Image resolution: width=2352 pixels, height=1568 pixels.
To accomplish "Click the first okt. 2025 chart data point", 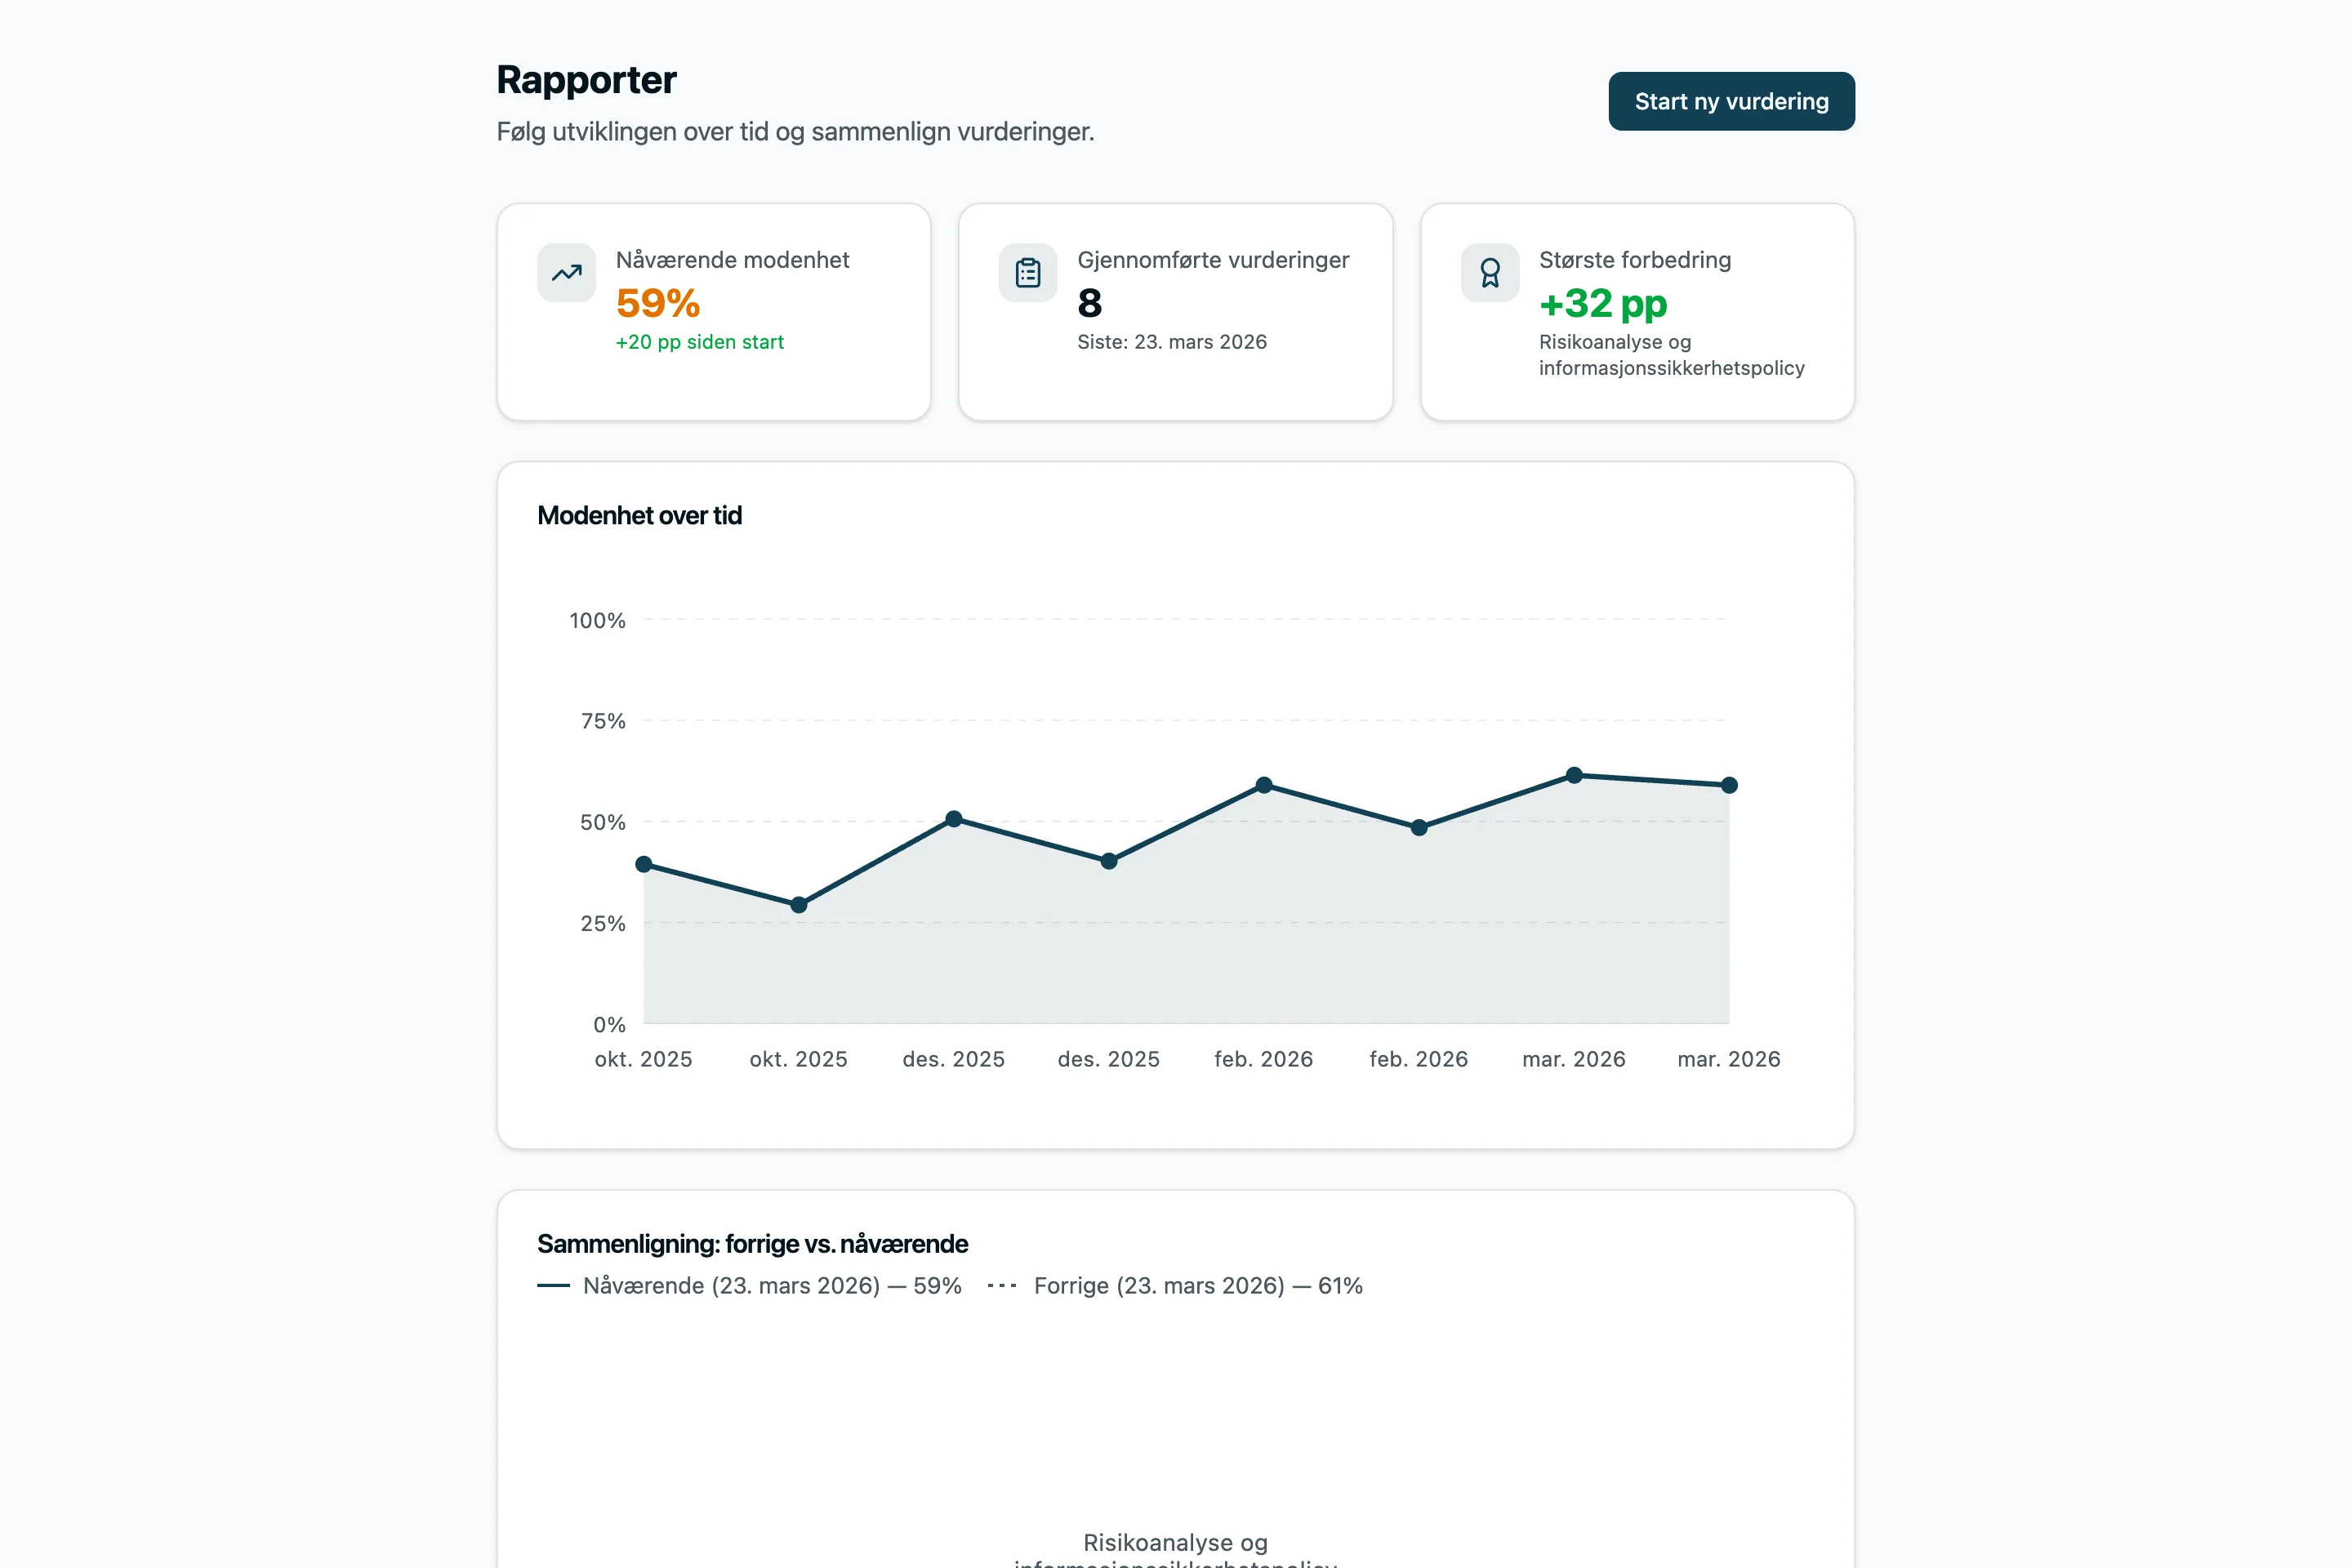I will pyautogui.click(x=644, y=864).
